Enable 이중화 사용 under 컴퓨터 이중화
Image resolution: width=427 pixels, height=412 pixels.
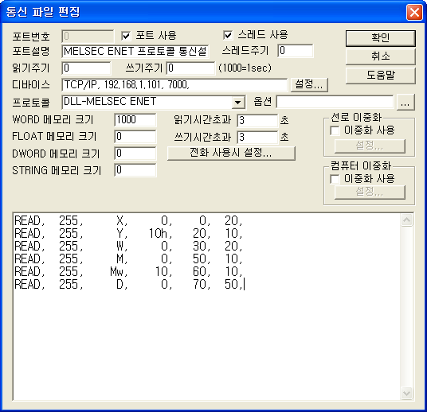(x=335, y=179)
